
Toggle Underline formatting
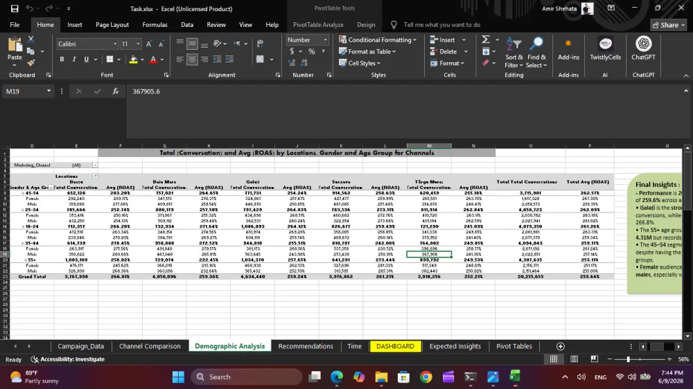86,59
